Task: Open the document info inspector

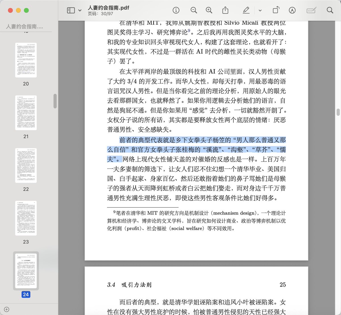Action: [176, 10]
